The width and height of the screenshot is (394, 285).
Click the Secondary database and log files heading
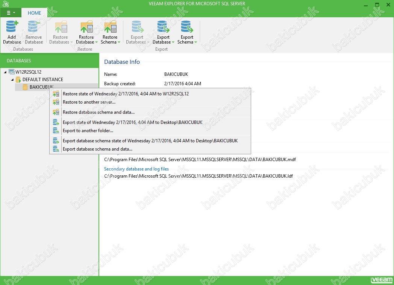(136, 169)
